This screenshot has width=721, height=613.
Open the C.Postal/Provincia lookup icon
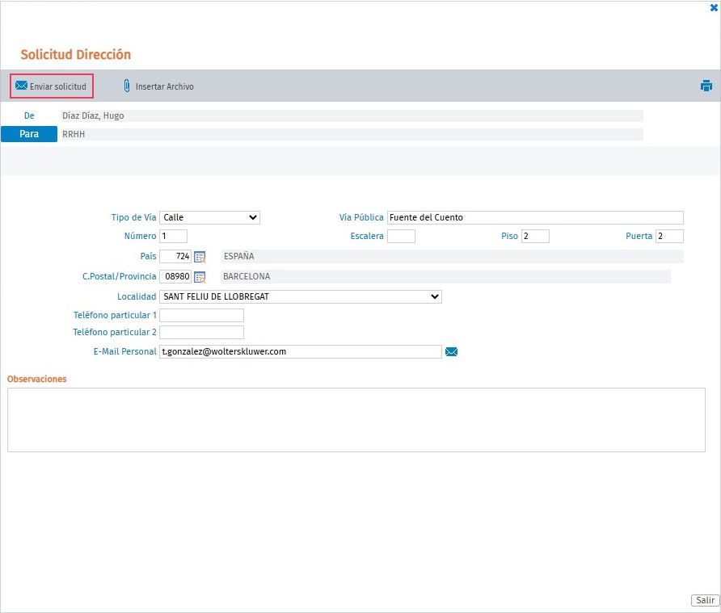(x=200, y=277)
